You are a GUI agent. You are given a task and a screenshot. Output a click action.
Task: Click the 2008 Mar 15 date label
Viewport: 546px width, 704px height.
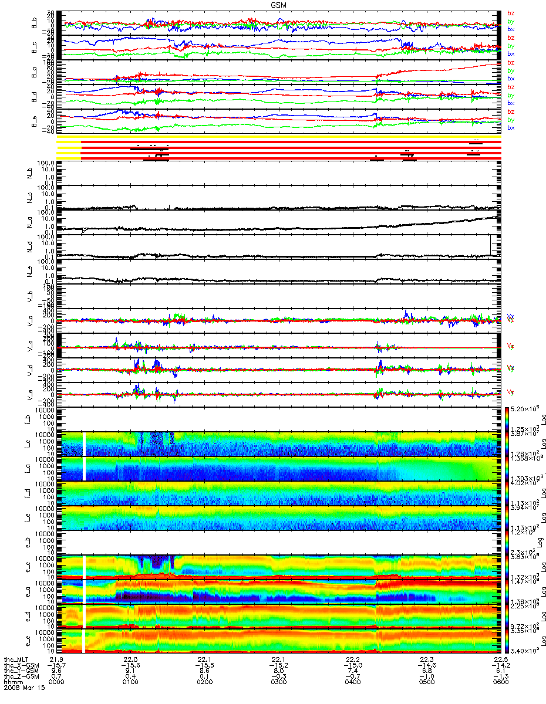(x=24, y=689)
